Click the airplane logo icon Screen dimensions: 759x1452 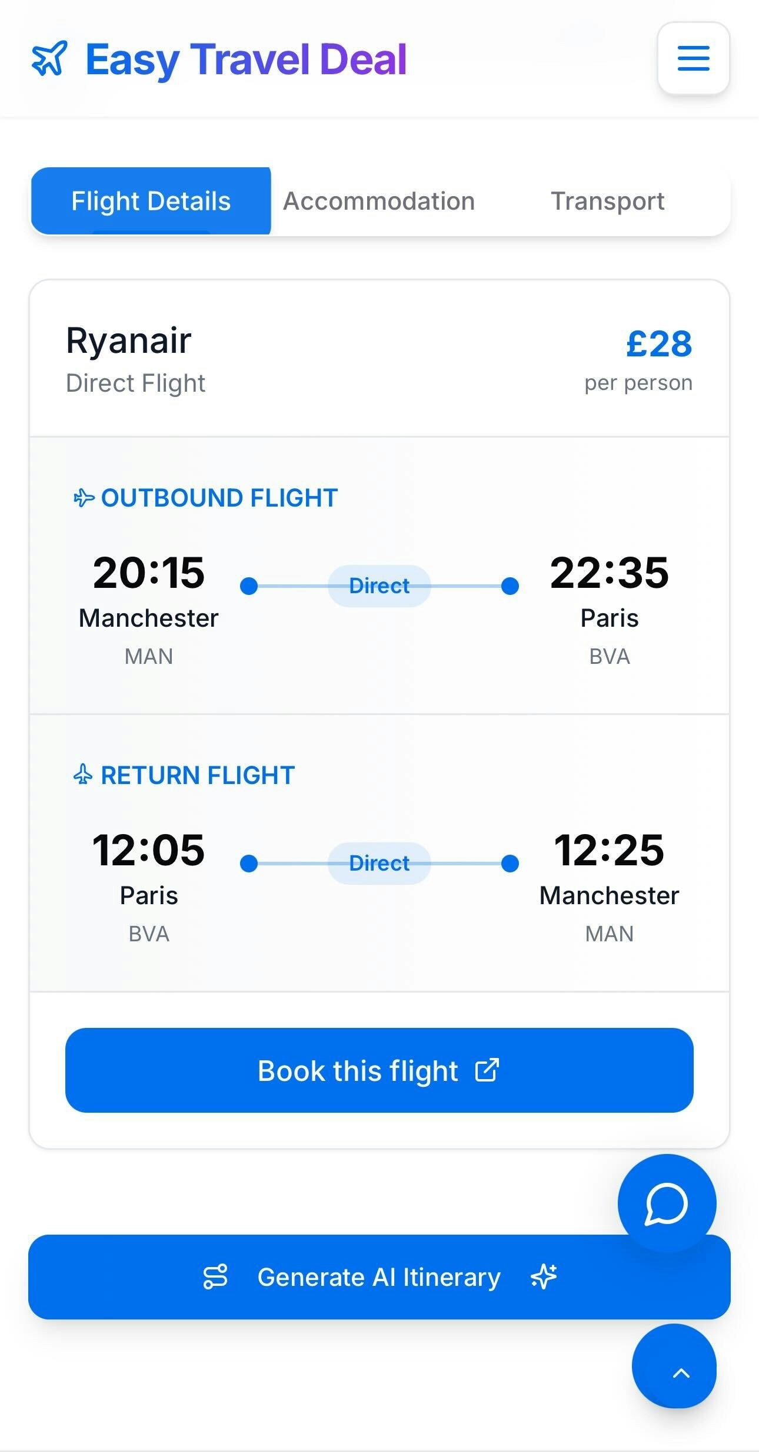pyautogui.click(x=49, y=59)
